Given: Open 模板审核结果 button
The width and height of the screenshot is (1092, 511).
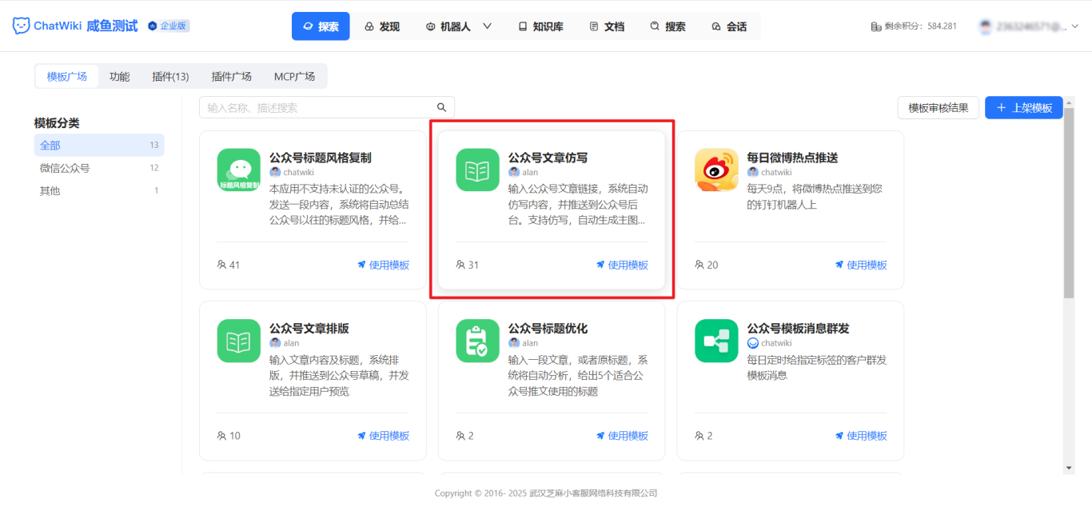Looking at the screenshot, I should pos(938,108).
